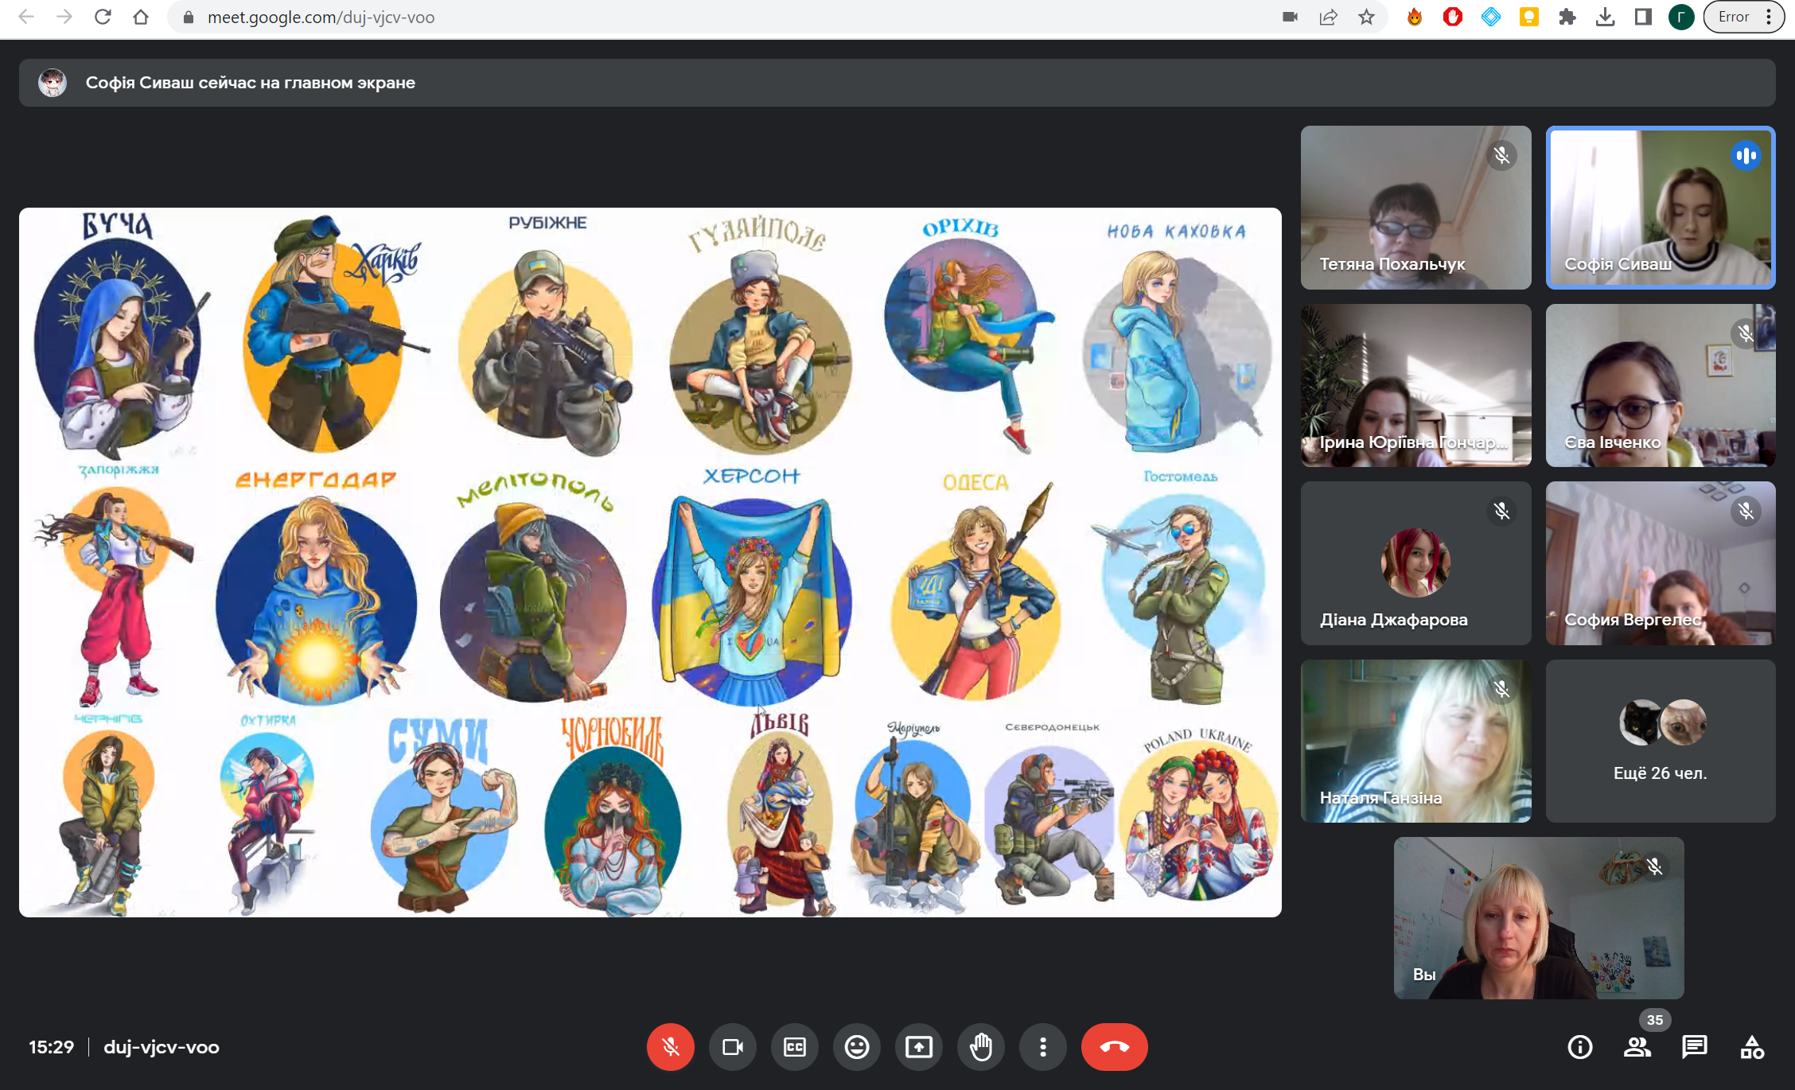Toggle the browser side panel
Image resolution: width=1795 pixels, height=1090 pixels.
point(1643,17)
